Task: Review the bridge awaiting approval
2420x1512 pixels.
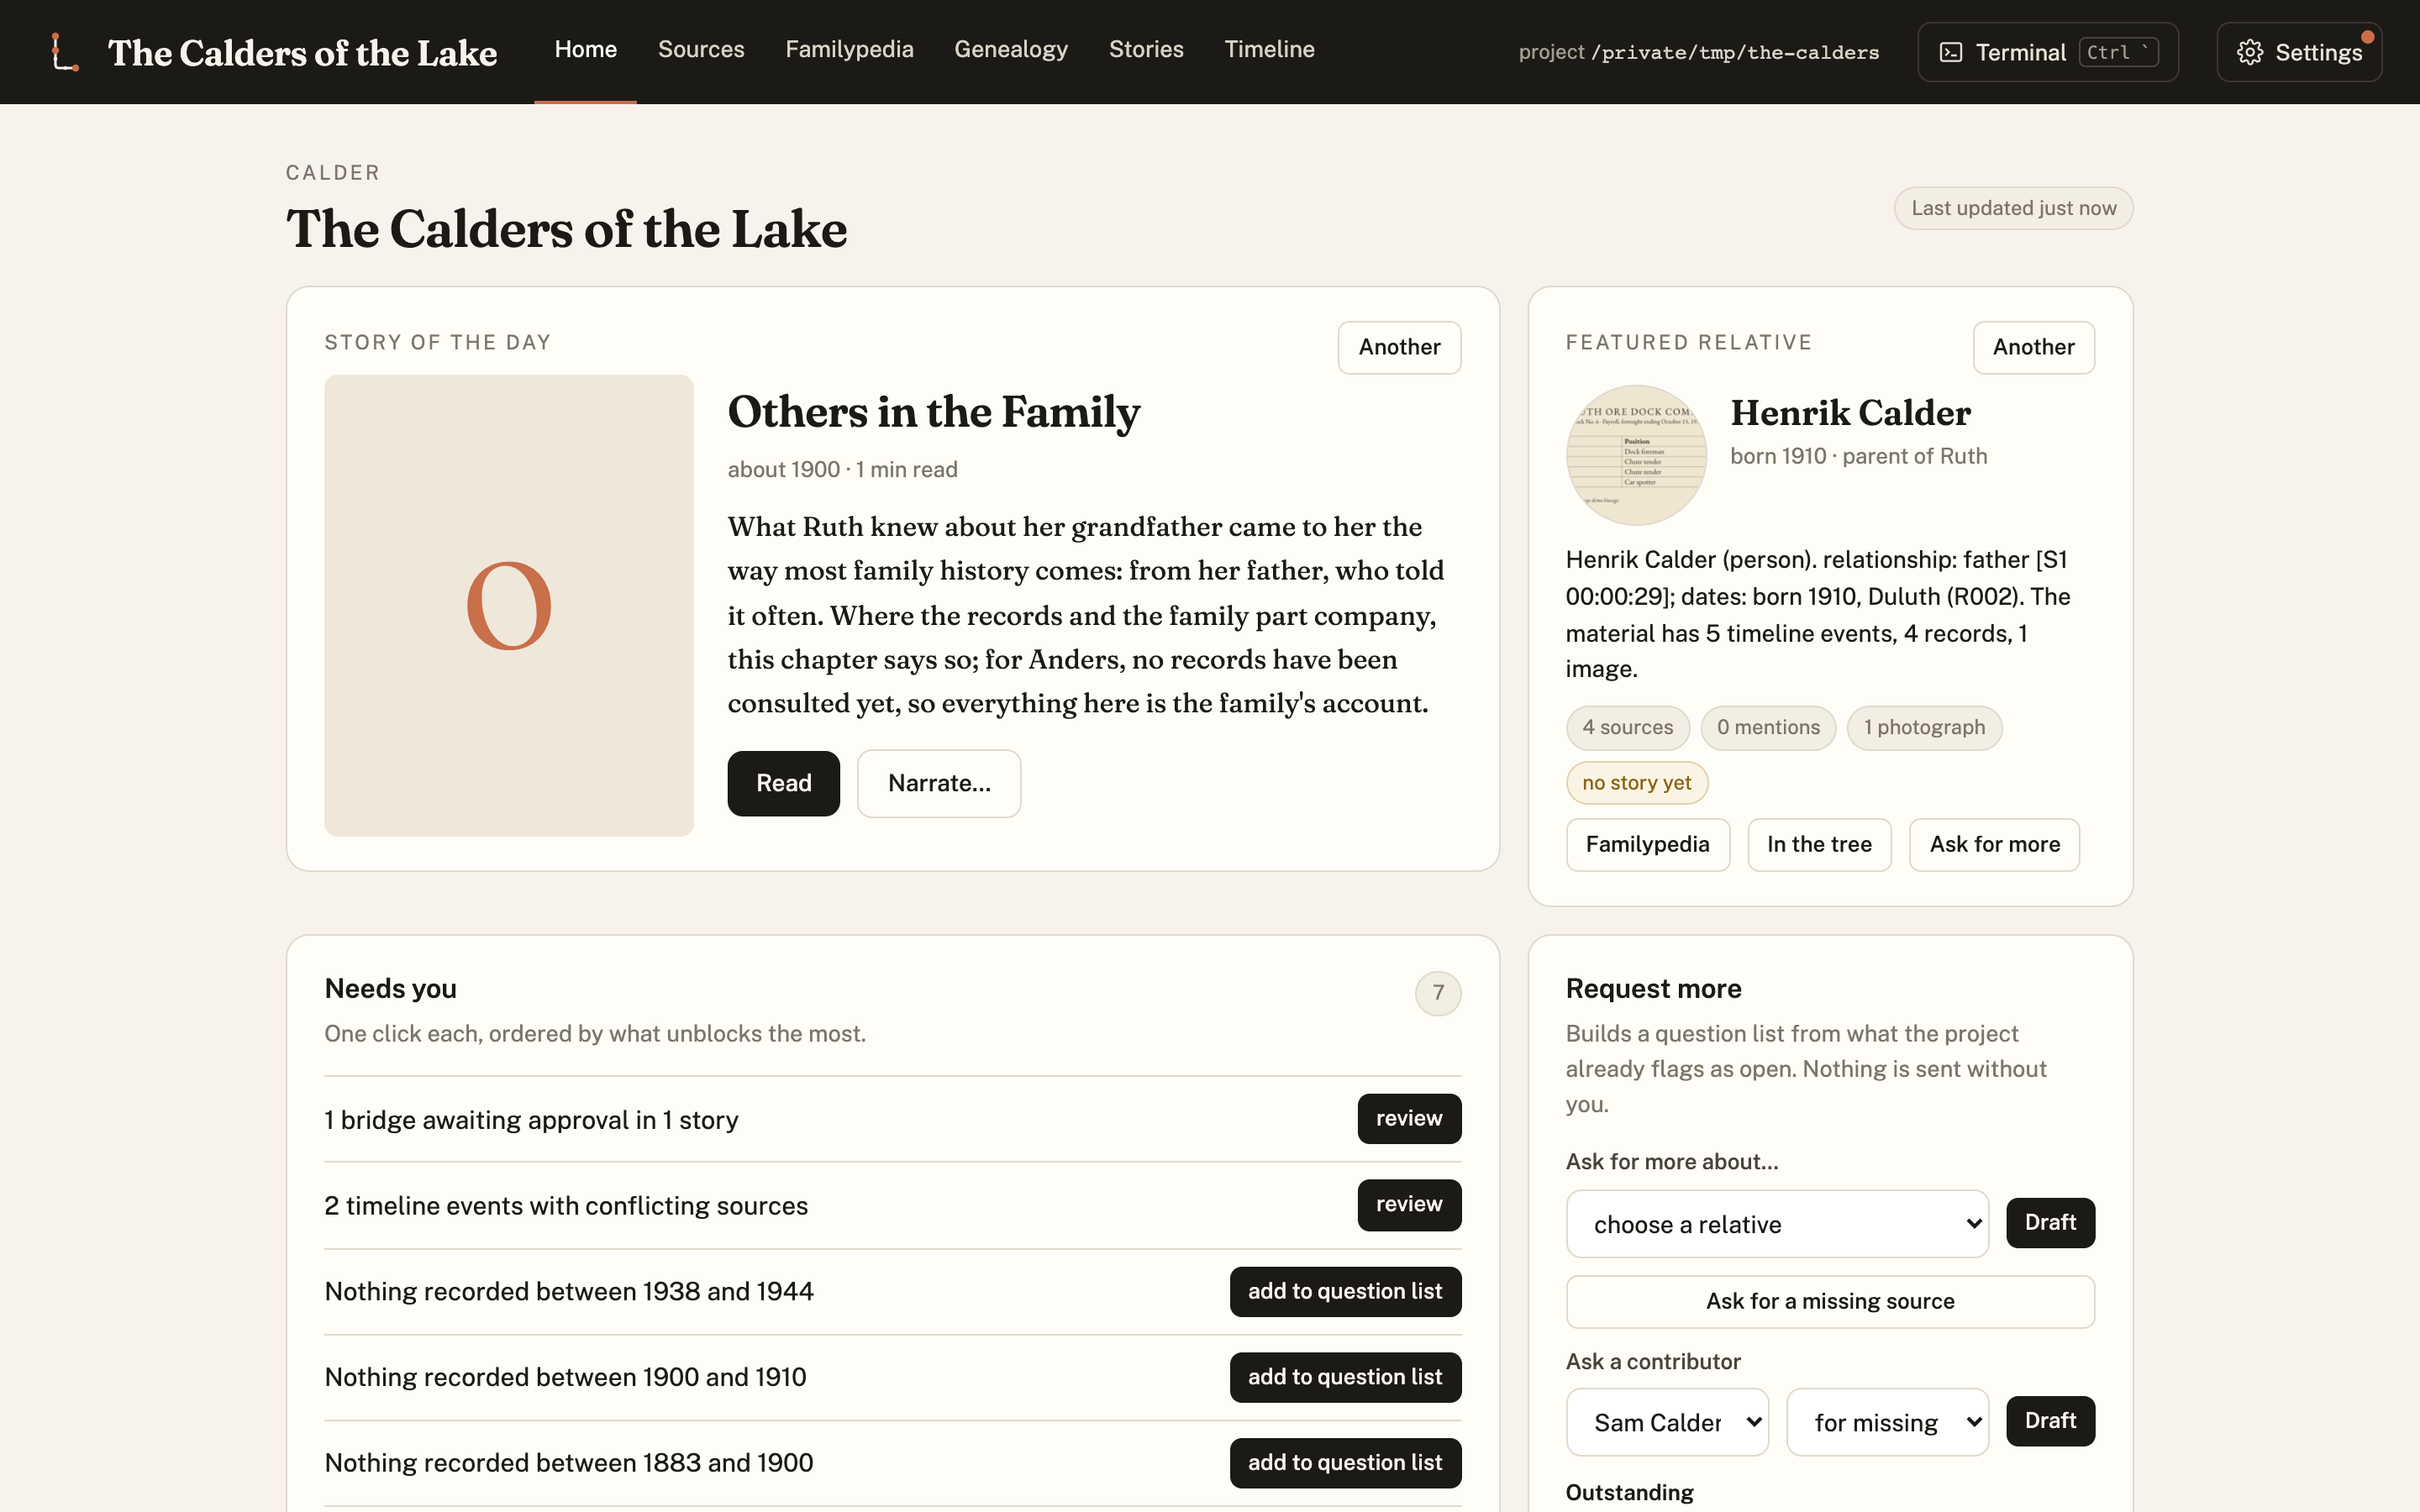Action: [1409, 1118]
